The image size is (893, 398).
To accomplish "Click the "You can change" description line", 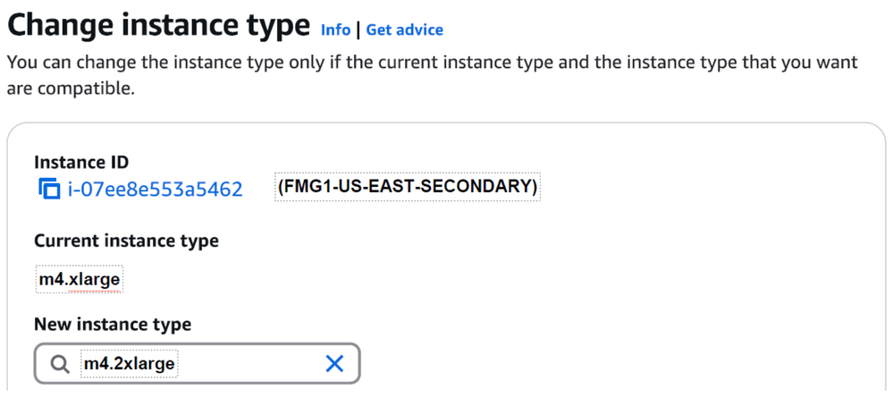I will [432, 63].
